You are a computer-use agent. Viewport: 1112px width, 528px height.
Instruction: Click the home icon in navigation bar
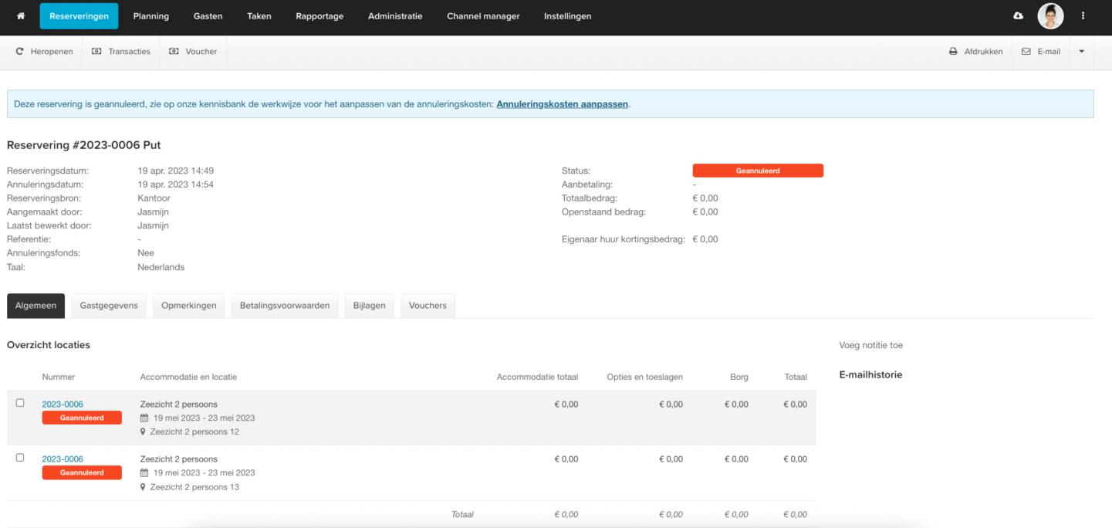point(20,16)
